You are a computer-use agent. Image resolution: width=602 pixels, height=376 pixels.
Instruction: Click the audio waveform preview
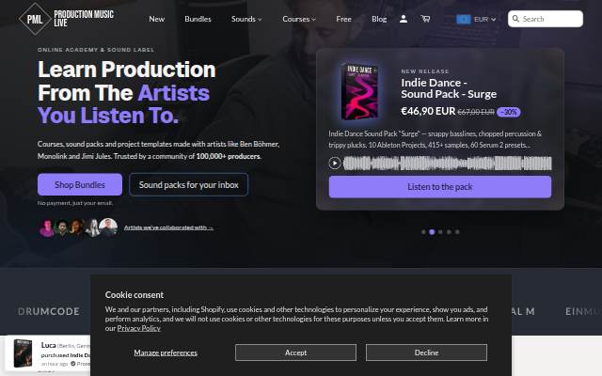448,163
